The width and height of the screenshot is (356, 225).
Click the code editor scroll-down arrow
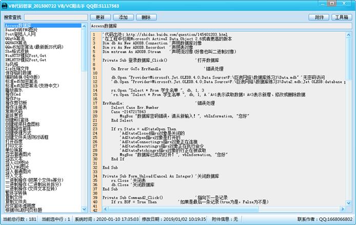[348, 203]
